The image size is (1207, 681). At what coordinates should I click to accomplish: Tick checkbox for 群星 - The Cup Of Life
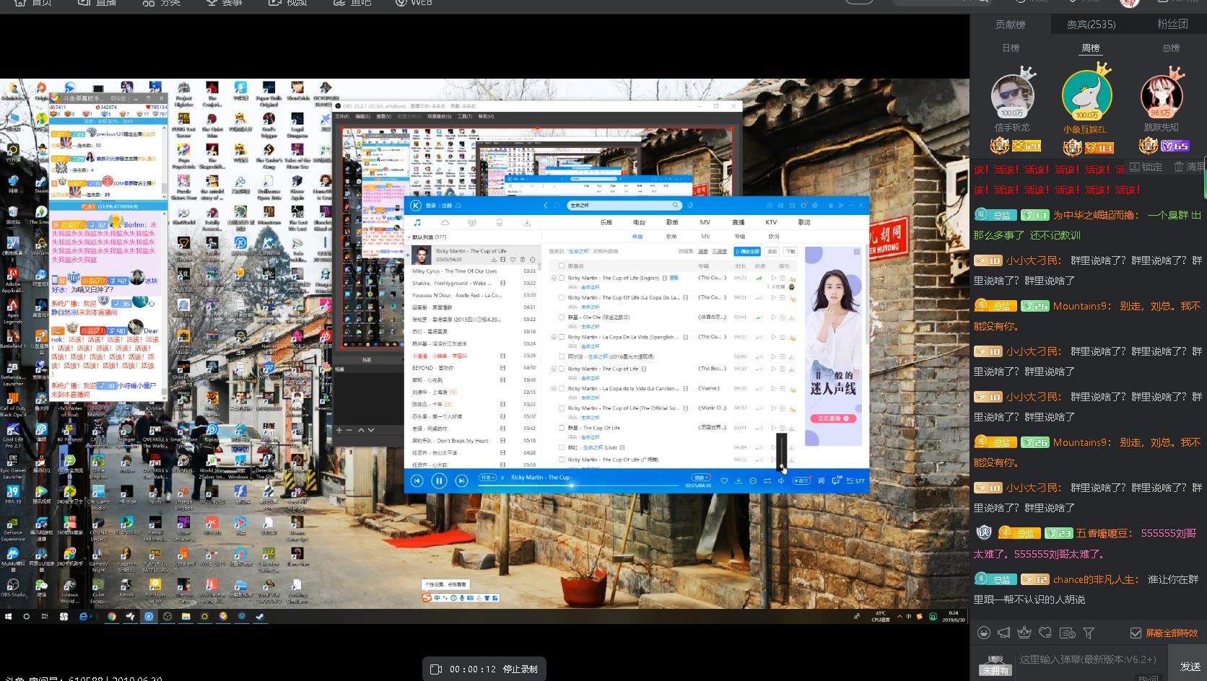pos(562,428)
